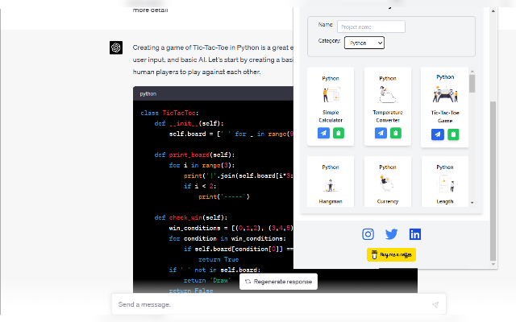Open the Category dropdown showing Python
Image resolution: width=516 pixels, height=322 pixels.
click(364, 43)
